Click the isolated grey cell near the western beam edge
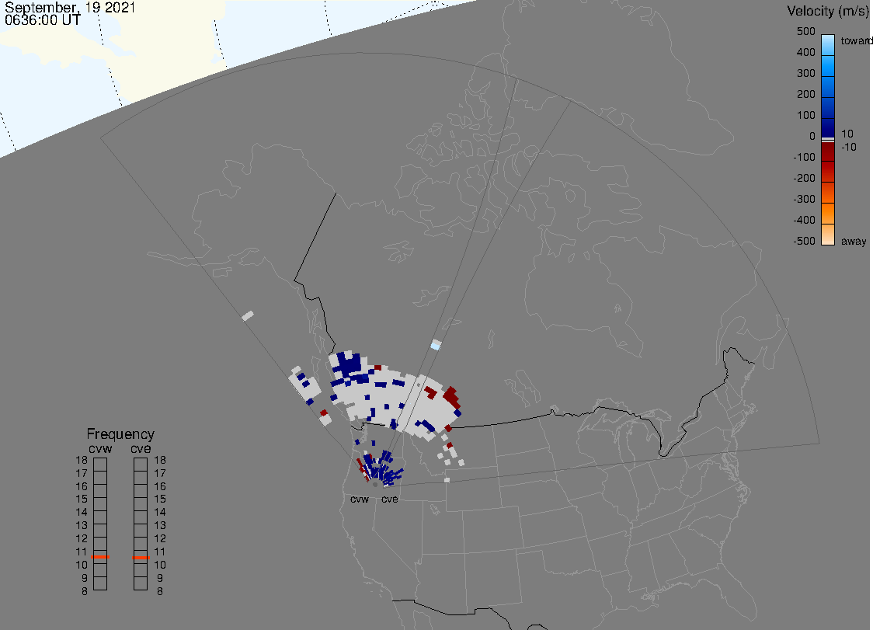 tap(248, 315)
